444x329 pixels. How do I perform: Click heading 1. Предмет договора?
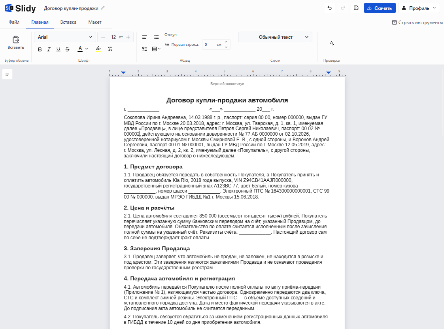(x=153, y=167)
